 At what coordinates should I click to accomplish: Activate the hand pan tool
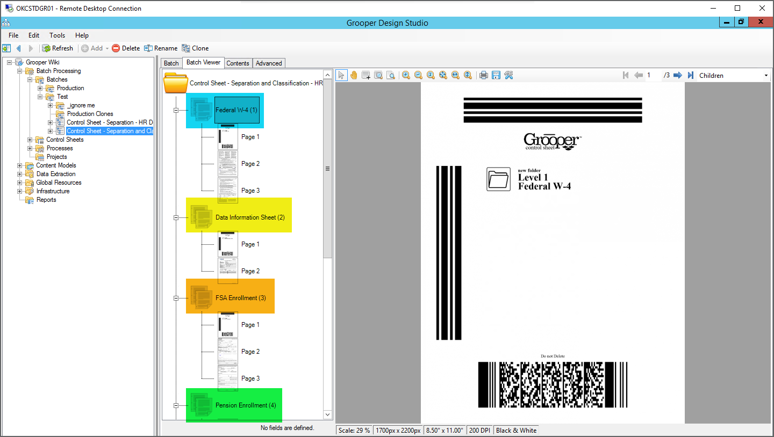pos(354,75)
